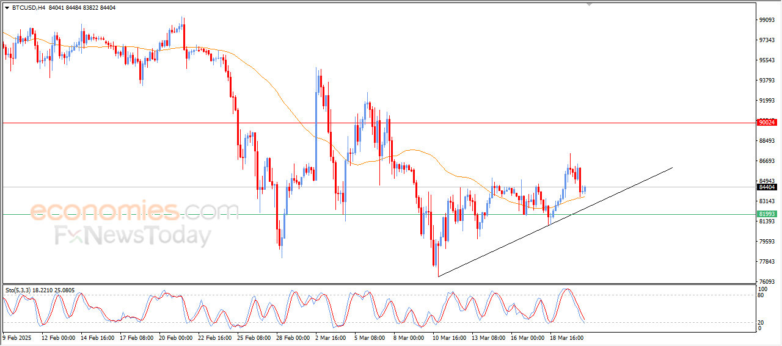Click the chart shift triangle marker on top edge
Image resolution: width=782 pixels, height=346 pixels.
(589, 4)
